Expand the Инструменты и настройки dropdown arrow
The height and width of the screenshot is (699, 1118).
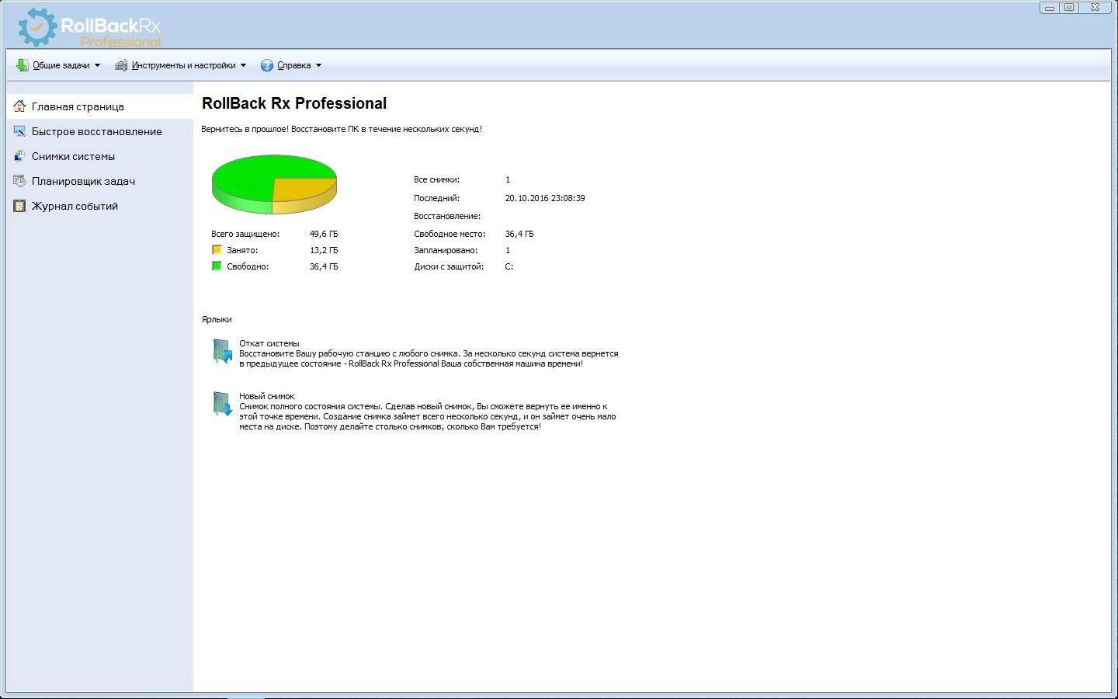point(243,65)
